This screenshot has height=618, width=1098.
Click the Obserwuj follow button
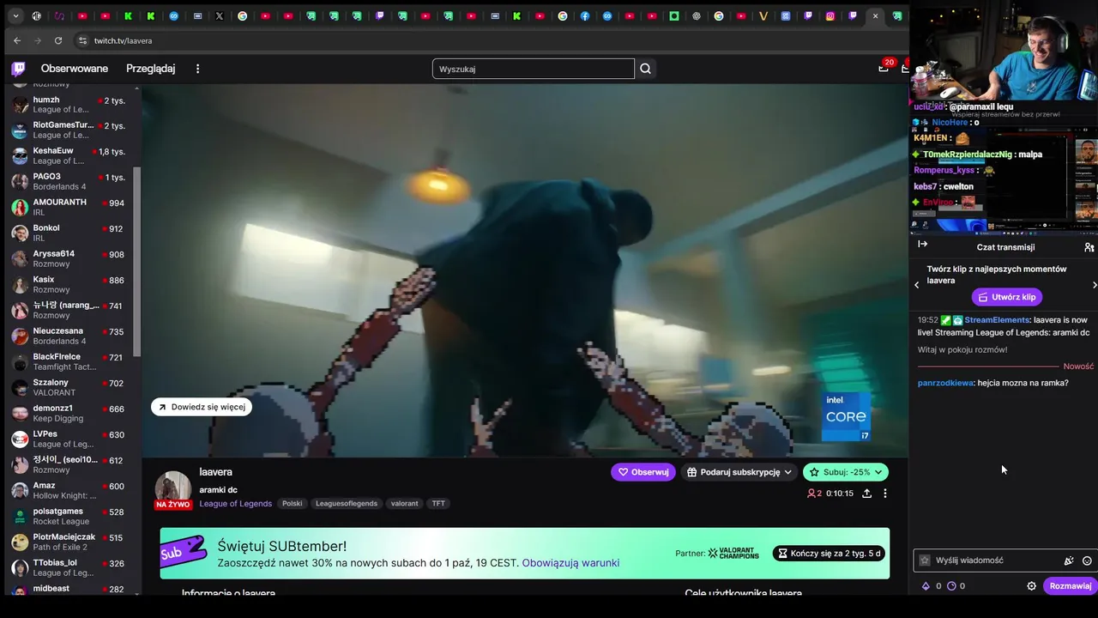click(643, 472)
